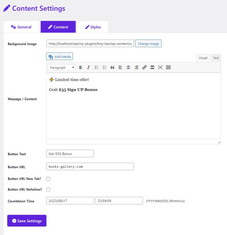The width and height of the screenshot is (227, 235).
Task: Switch the editor to Text mode
Action: [216, 58]
